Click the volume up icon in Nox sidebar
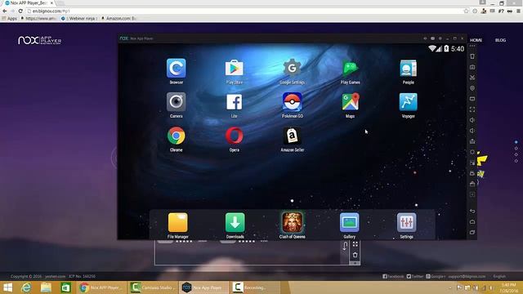This screenshot has width=523, height=294. tap(472, 120)
